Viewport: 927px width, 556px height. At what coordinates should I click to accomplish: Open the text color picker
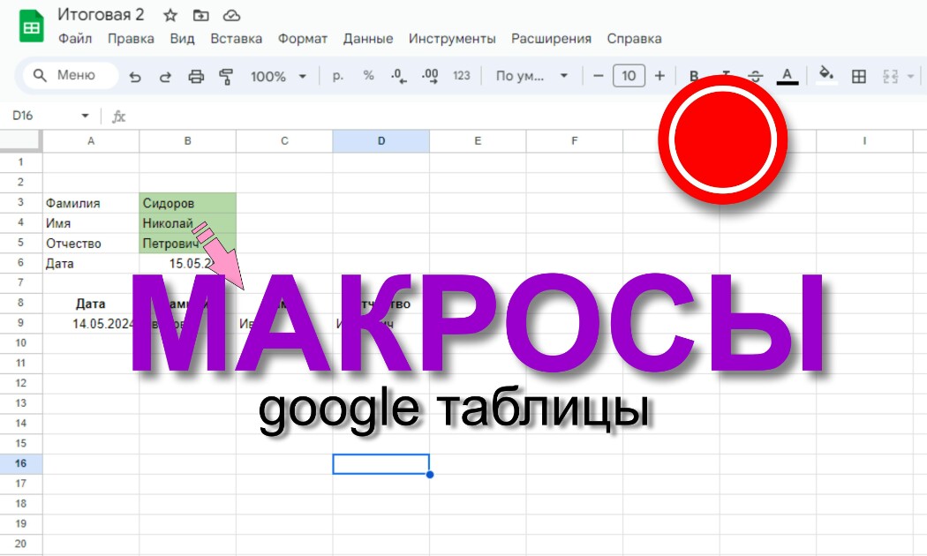787,76
